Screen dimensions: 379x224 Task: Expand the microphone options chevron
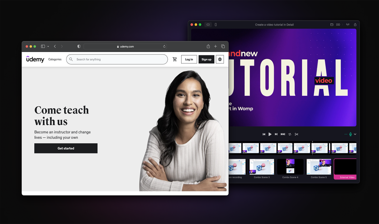coord(355,134)
